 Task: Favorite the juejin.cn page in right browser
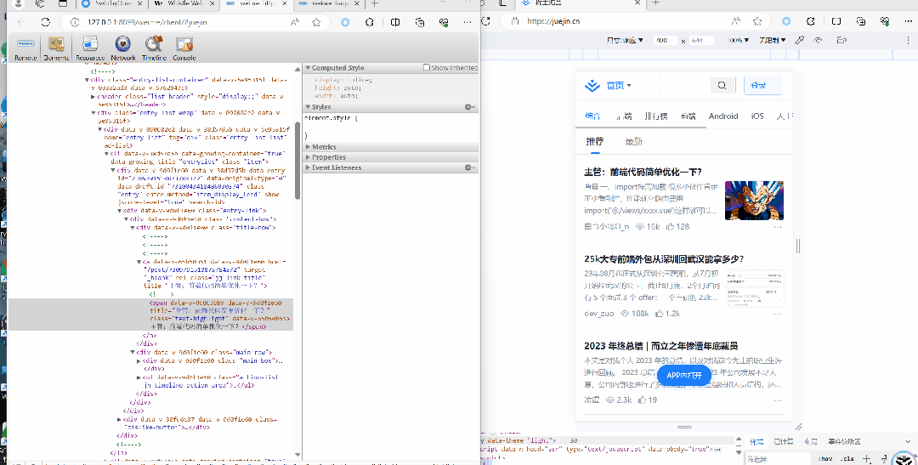point(757,21)
